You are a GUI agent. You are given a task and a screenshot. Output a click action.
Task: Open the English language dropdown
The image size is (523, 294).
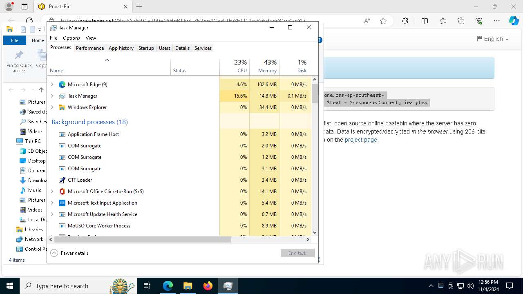493,39
